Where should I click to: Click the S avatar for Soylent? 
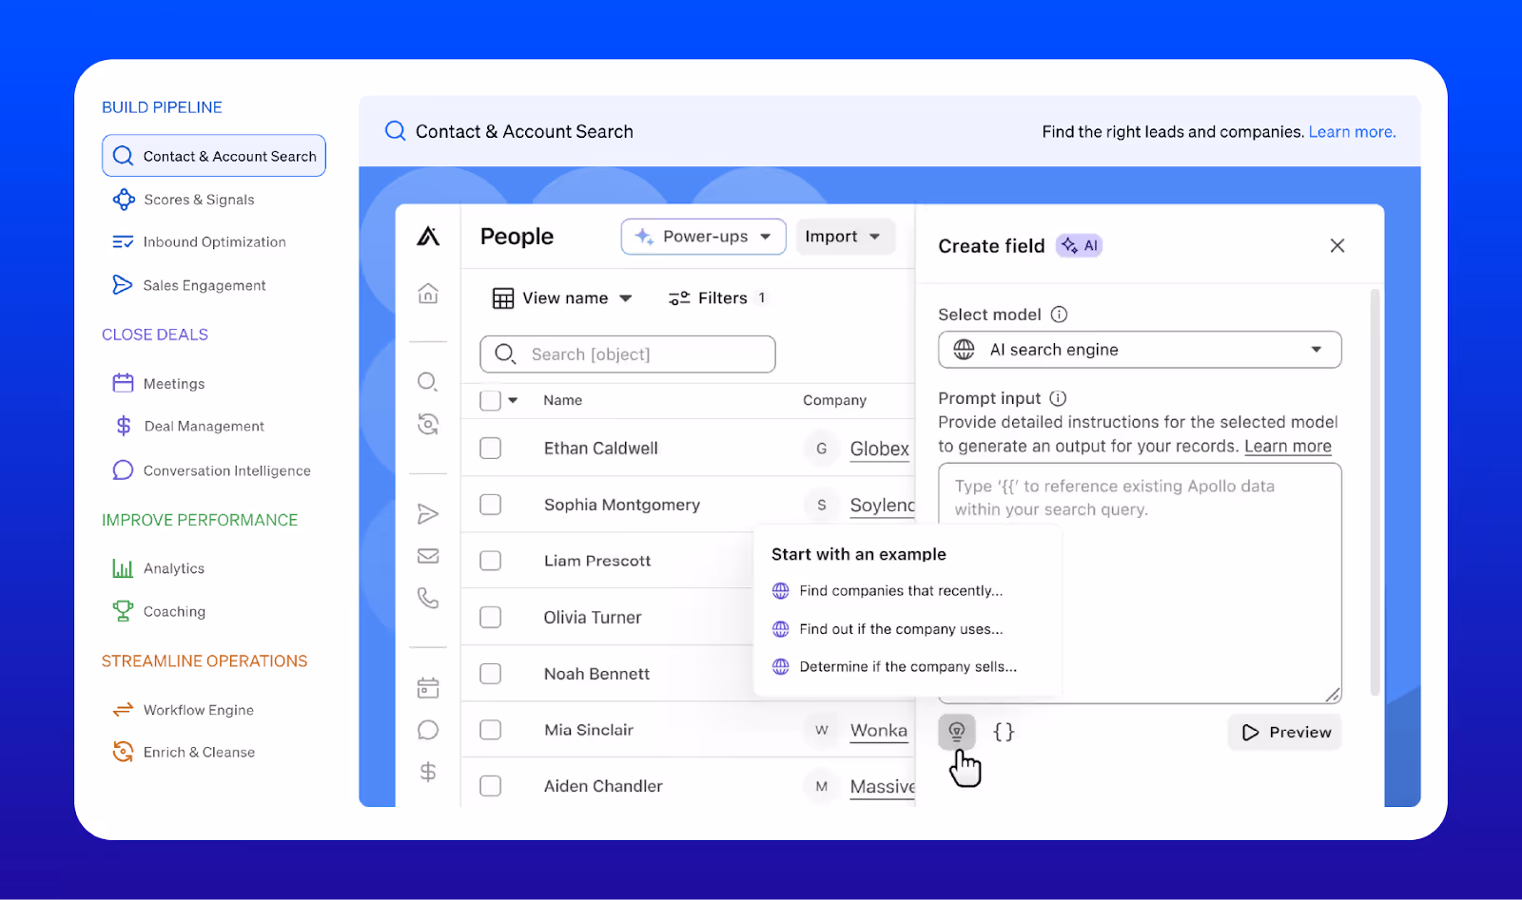click(821, 505)
